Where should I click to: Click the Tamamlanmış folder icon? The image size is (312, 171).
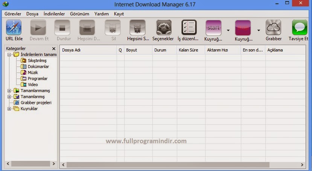pyautogui.click(x=16, y=97)
